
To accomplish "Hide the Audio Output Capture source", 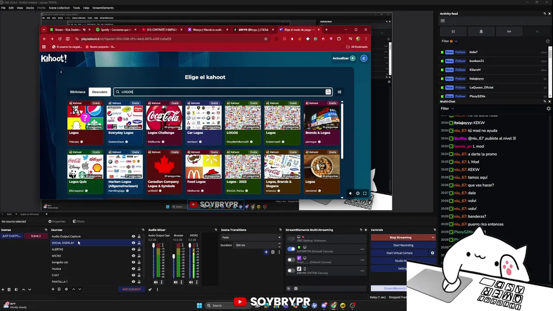I will [133, 236].
